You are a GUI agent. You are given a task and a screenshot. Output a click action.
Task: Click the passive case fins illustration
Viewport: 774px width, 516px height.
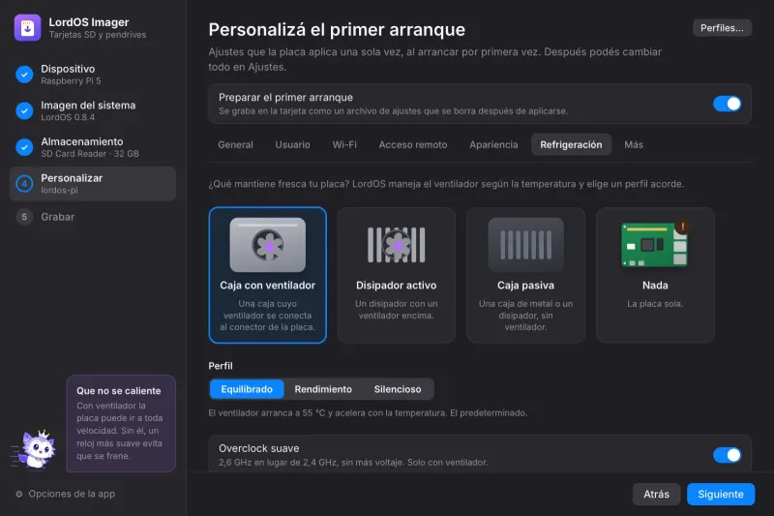(525, 245)
